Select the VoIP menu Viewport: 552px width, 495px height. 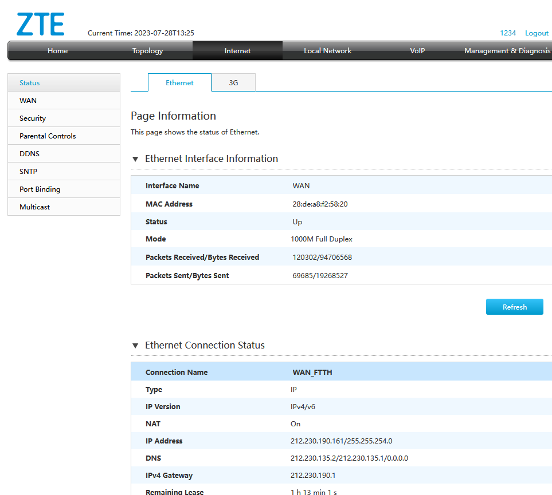417,51
